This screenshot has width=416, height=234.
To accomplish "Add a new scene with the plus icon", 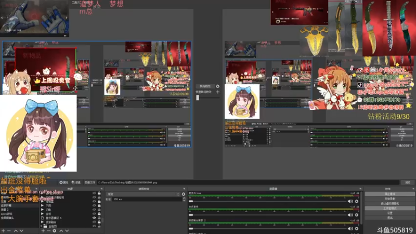I will pos(3,231).
